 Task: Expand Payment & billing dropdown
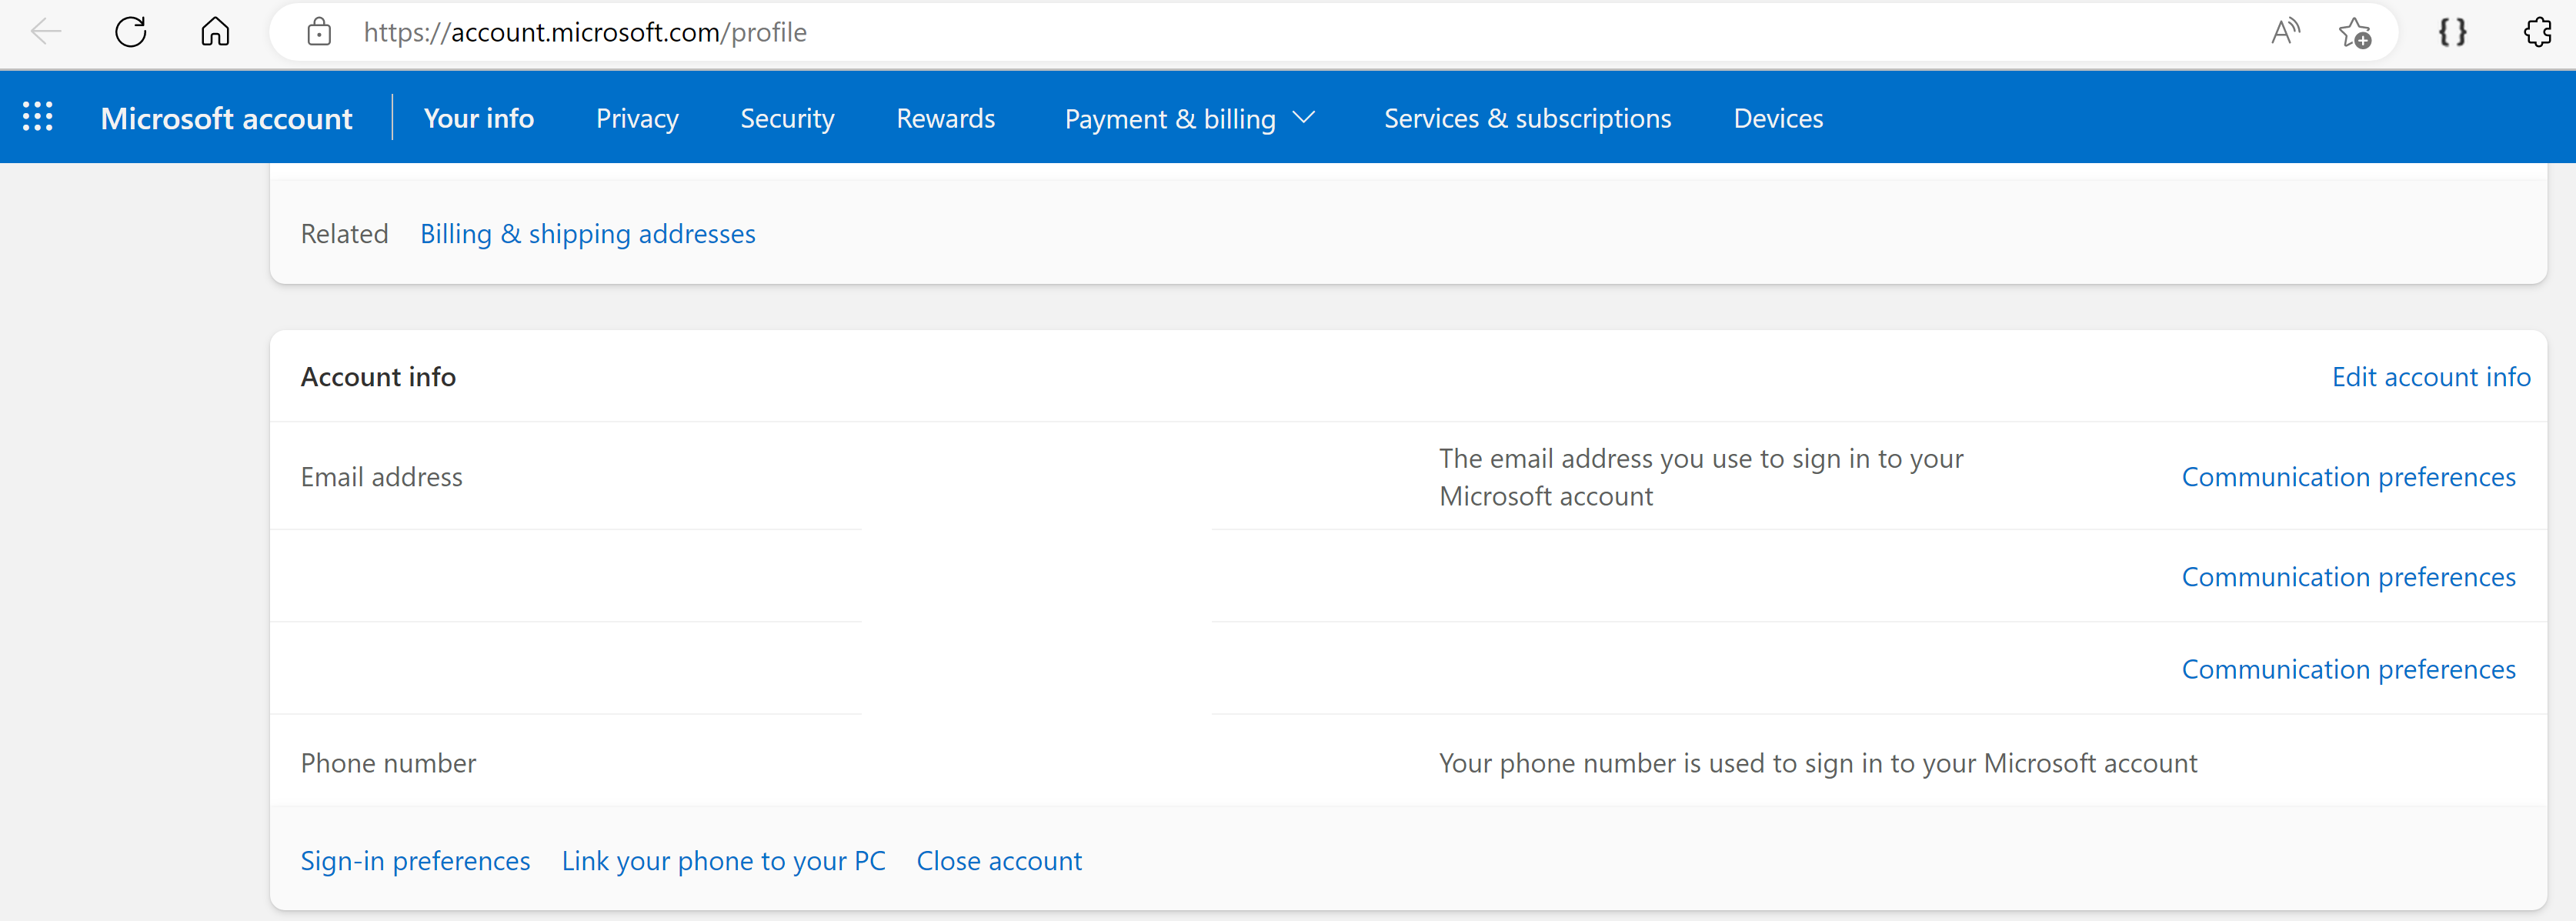[1189, 118]
